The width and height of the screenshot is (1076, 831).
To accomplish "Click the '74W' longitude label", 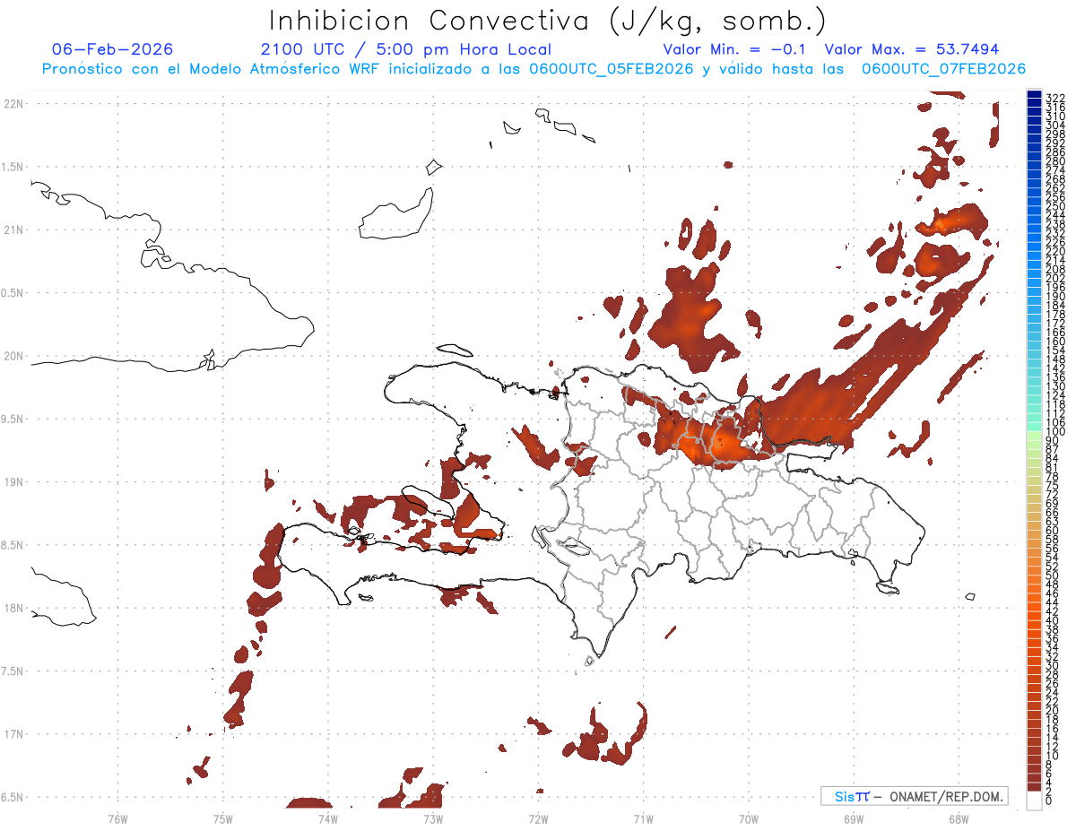I will [328, 818].
